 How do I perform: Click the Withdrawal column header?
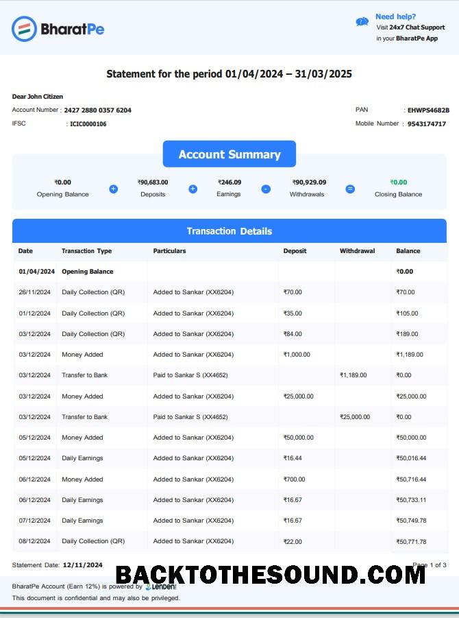coord(357,251)
